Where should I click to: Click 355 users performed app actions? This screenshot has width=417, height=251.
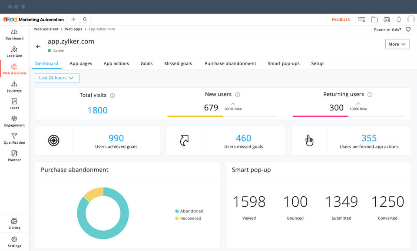click(x=369, y=138)
